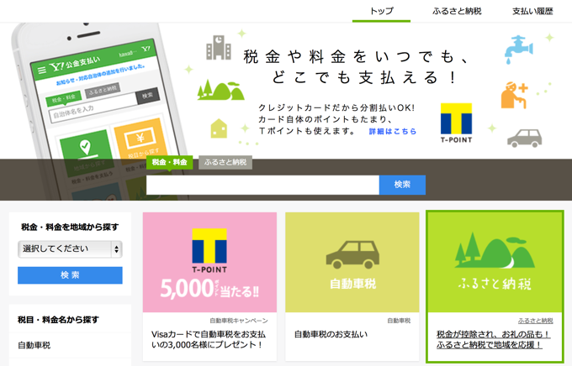Click the small 自動車税 label on the car card
Viewport: 572px width, 366px height.
(399, 321)
